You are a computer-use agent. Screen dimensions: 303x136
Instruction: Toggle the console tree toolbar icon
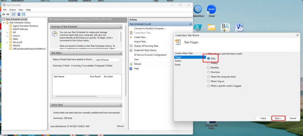(14, 14)
